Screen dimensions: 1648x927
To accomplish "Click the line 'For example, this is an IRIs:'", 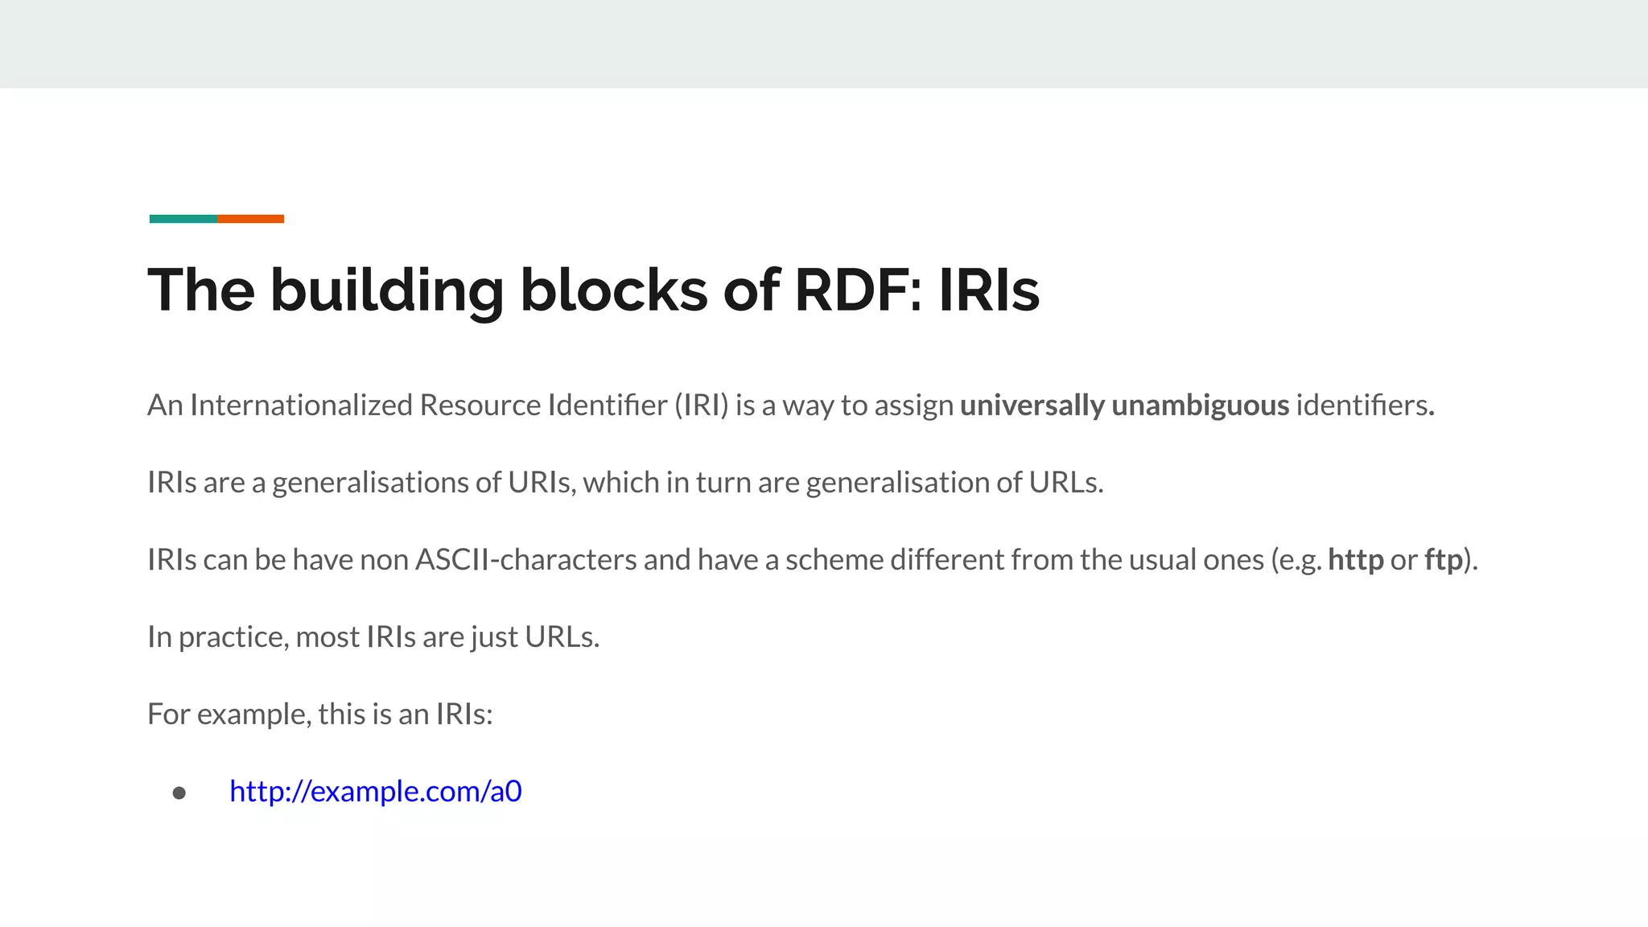I will (x=320, y=714).
